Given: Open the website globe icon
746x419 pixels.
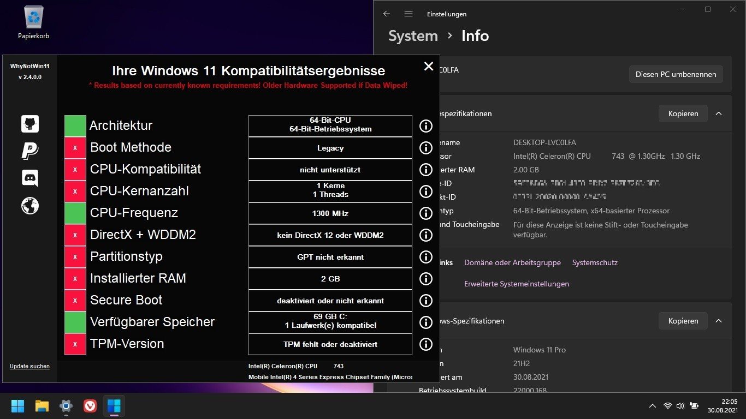Looking at the screenshot, I should [x=30, y=205].
